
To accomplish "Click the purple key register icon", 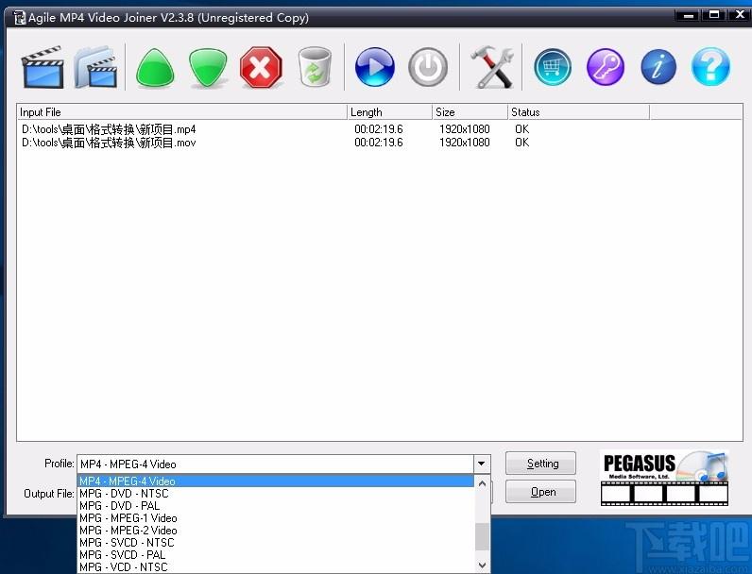I will click(606, 67).
